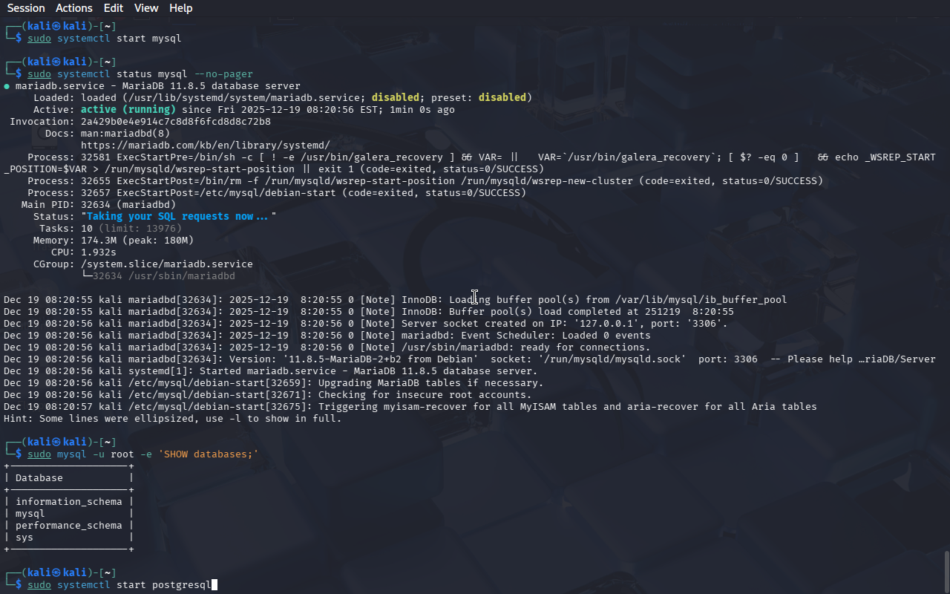Select information_schema in the Database table

click(68, 502)
